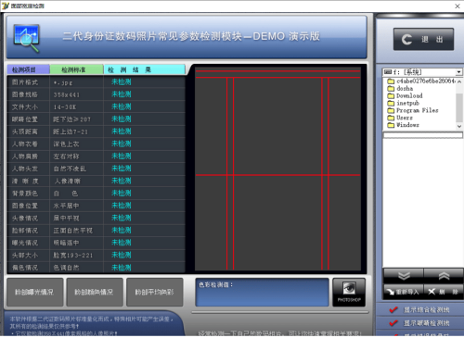Click the photo preview area with red guide lines
Viewport: 464px width, 338px height.
[277, 169]
